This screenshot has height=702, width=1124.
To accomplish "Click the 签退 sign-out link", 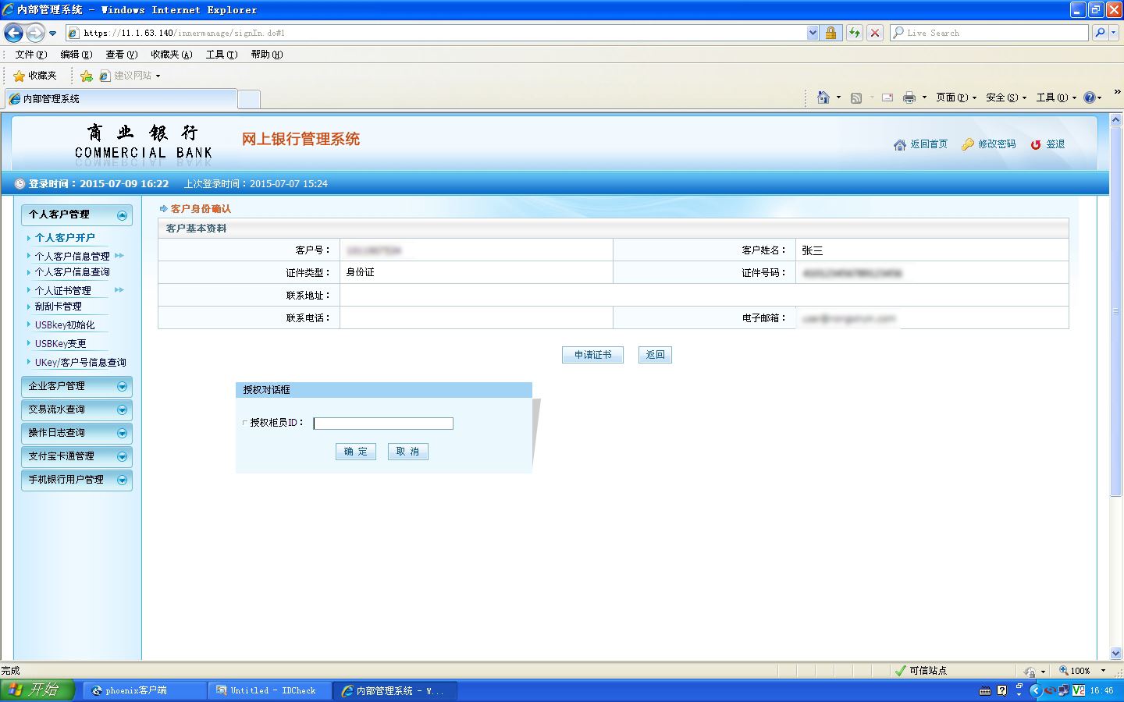I will [x=1048, y=144].
